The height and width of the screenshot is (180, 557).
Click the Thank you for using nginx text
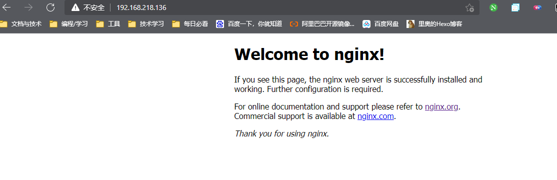(x=281, y=134)
